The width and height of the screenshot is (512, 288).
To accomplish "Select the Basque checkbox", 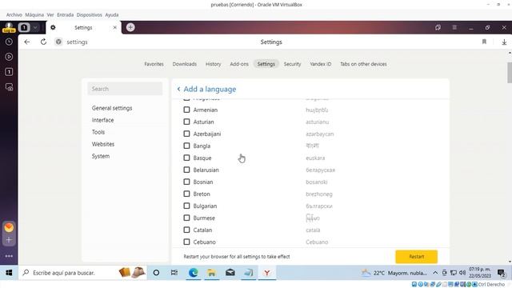I will pos(186,158).
